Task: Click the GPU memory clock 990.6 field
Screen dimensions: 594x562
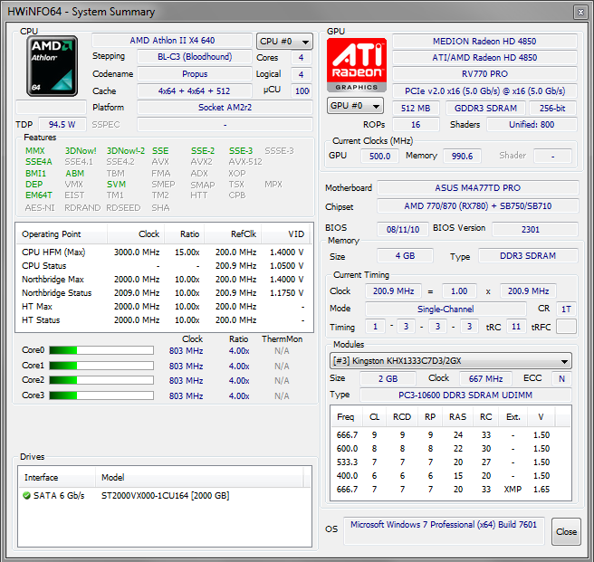Action: [x=462, y=156]
